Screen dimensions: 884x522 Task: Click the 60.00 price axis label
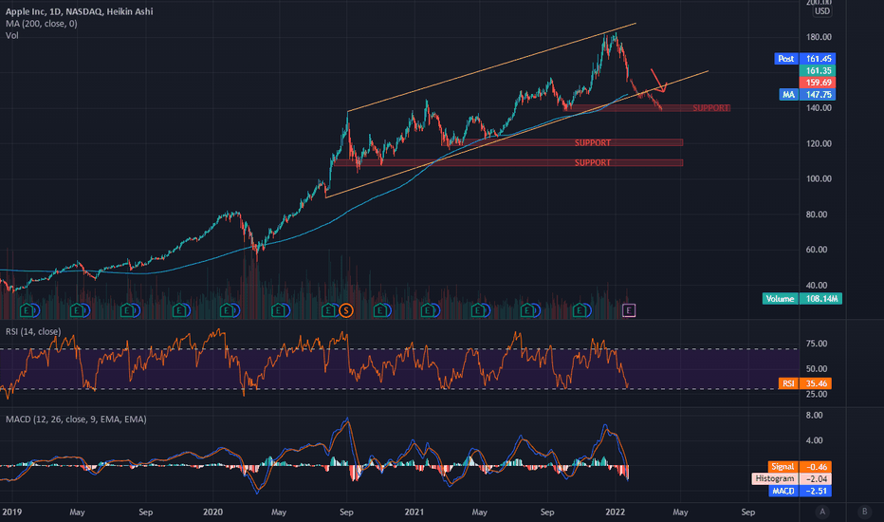(x=817, y=250)
